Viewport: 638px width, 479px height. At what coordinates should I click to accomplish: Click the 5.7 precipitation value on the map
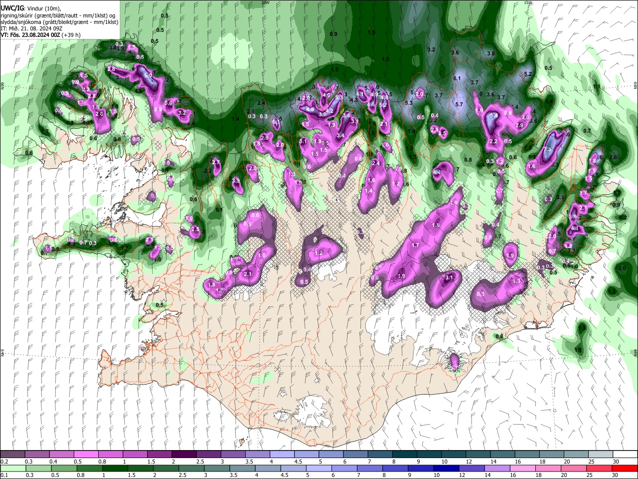click(459, 105)
